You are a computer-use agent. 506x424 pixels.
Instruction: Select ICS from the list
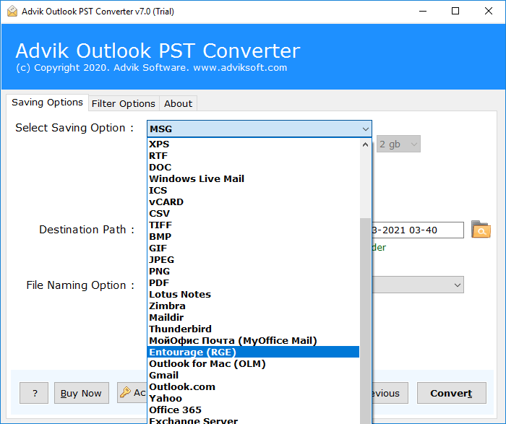(x=253, y=191)
